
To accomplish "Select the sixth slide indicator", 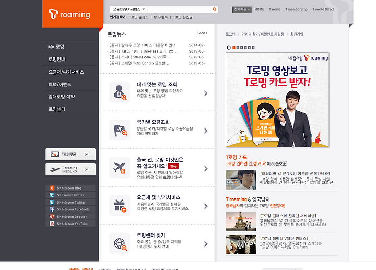I will click(253, 48).
